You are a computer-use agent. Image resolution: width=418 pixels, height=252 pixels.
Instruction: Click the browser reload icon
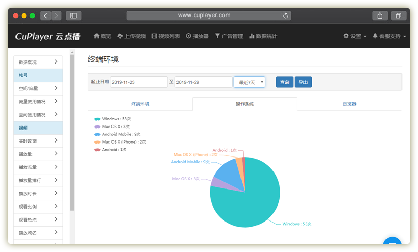click(x=286, y=15)
